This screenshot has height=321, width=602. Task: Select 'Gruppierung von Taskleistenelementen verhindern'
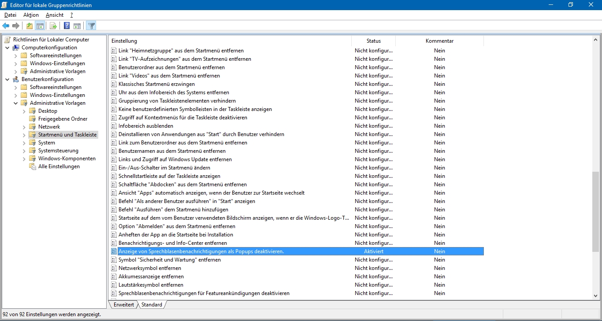(177, 101)
